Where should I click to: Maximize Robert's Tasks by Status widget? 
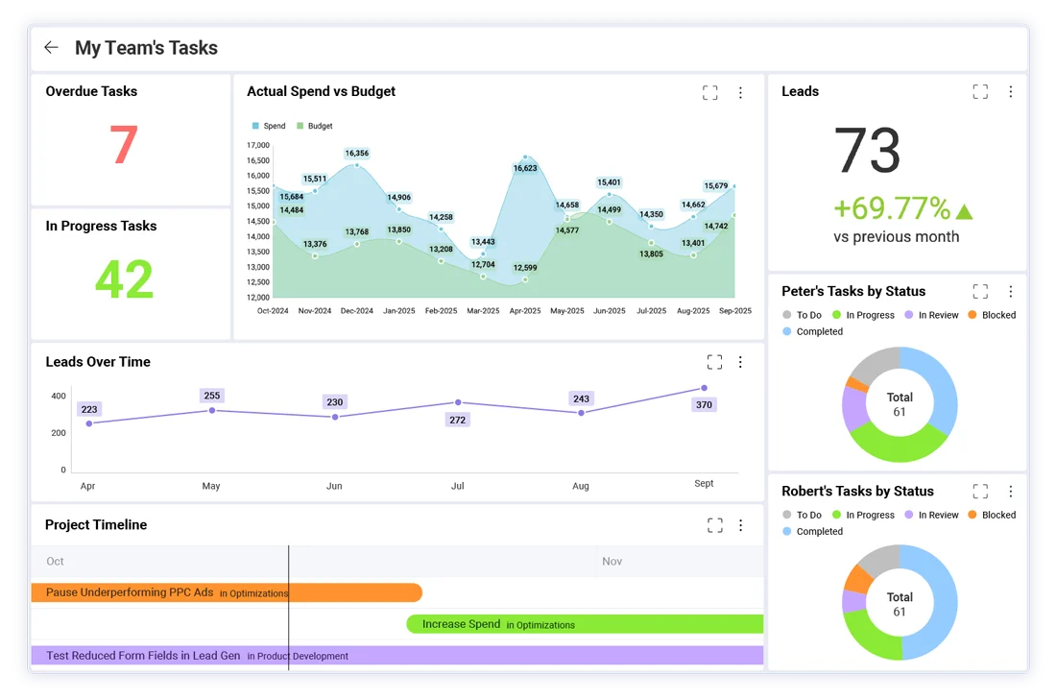pyautogui.click(x=979, y=492)
